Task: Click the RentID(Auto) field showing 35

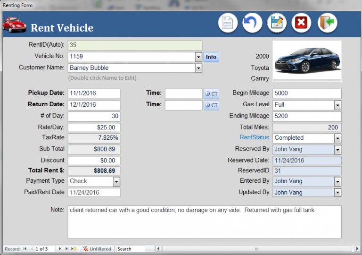Action: [135, 45]
